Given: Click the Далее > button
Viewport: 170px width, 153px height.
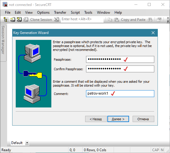Looking at the screenshot, I should point(118,119).
